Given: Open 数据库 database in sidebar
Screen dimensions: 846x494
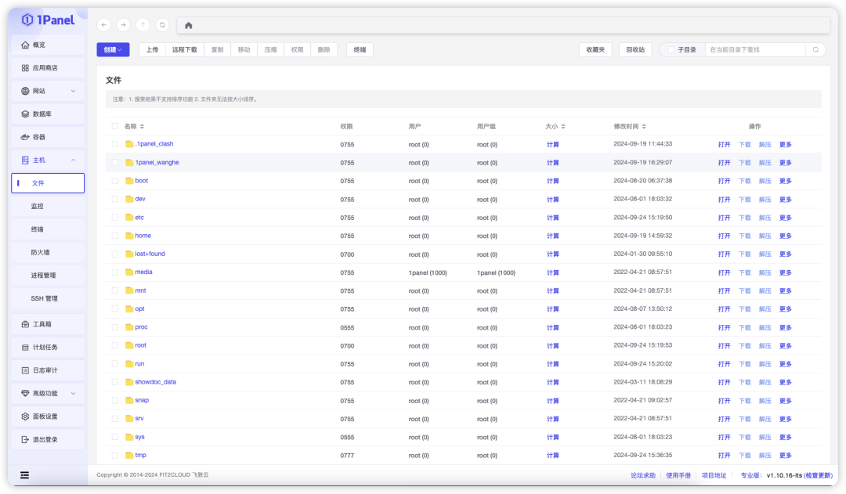Looking at the screenshot, I should tap(48, 114).
